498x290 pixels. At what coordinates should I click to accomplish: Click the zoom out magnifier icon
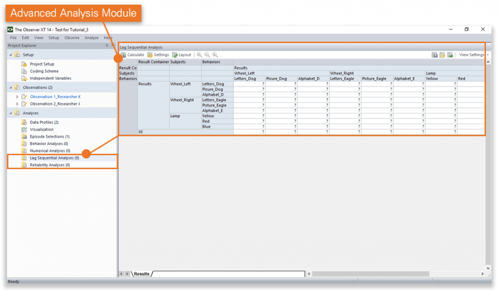(x=207, y=55)
